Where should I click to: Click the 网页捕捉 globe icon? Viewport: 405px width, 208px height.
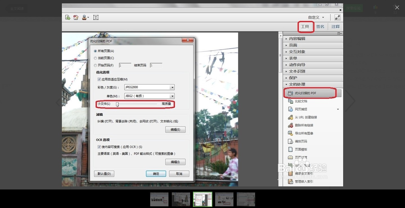point(291,109)
